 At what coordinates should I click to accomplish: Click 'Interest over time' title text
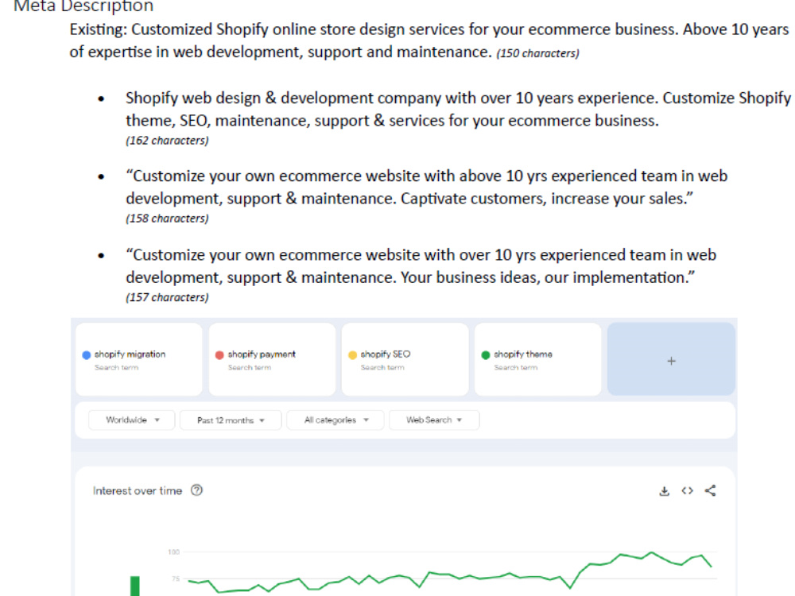138,490
